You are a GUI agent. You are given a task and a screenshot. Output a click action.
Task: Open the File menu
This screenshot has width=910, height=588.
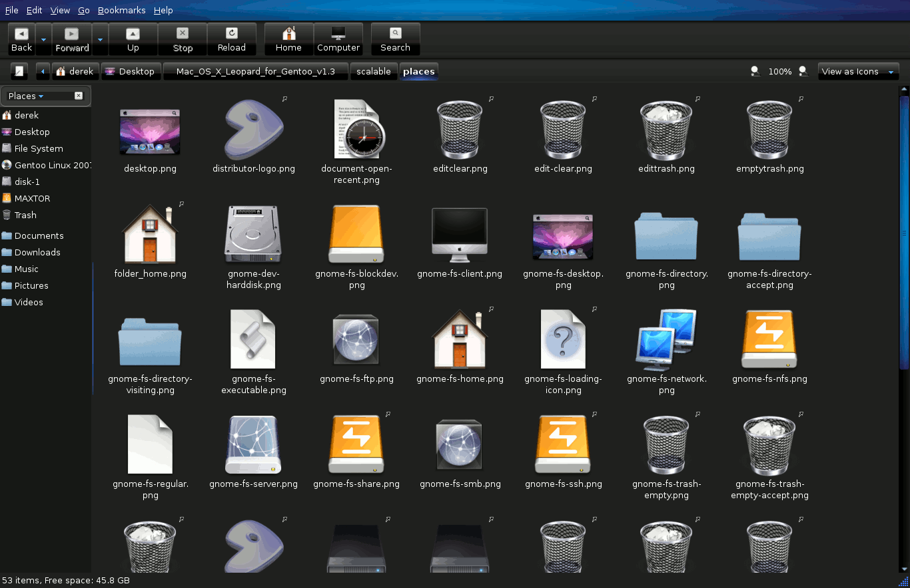point(12,10)
